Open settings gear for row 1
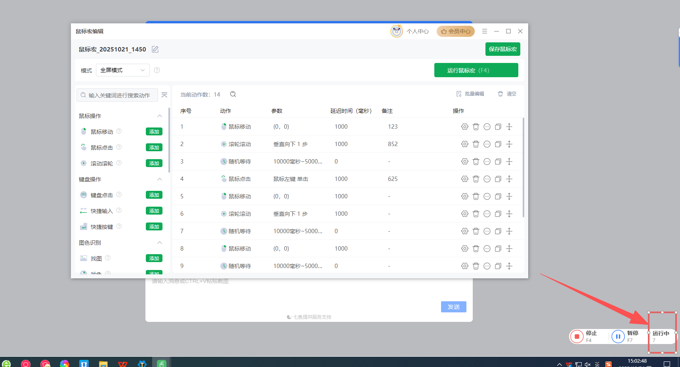Screen dimensions: 680x367 [464, 127]
